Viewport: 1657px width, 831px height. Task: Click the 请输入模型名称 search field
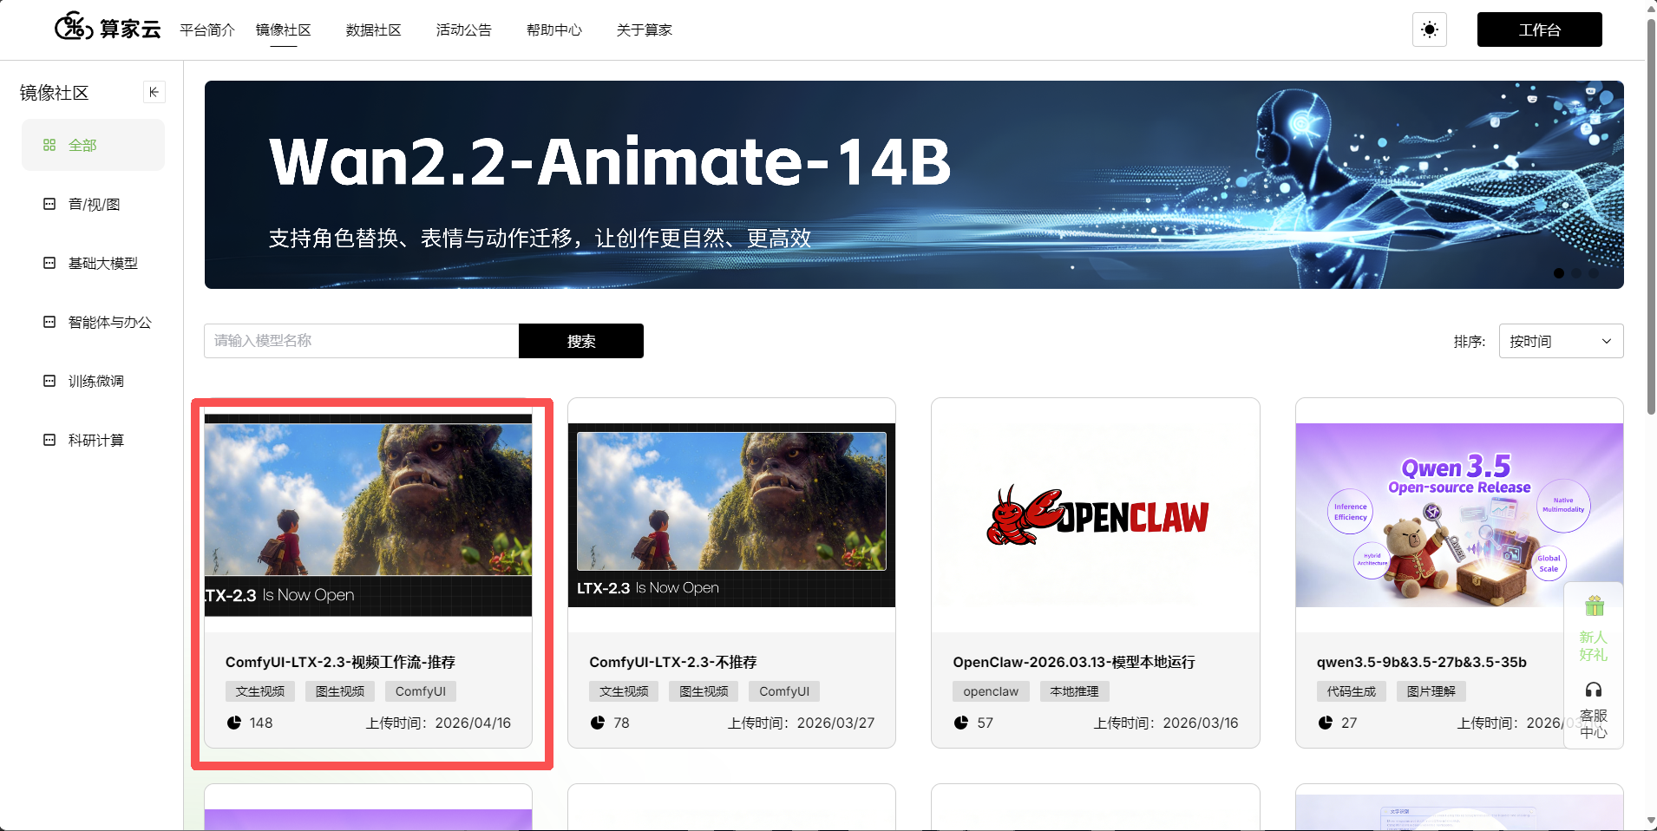pyautogui.click(x=362, y=341)
